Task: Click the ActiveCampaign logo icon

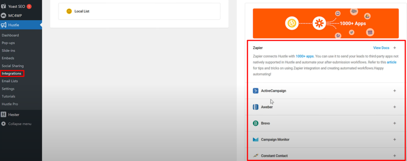Action: point(256,91)
